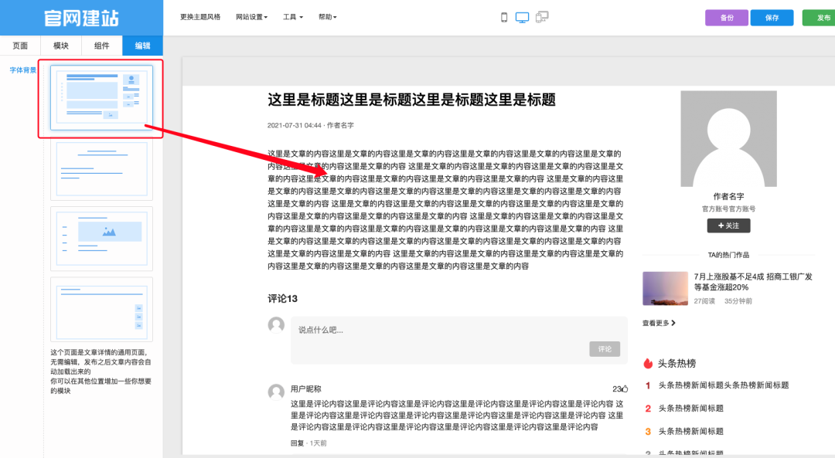Click the commenter's avatar icon
The image size is (835, 458).
coord(276,392)
